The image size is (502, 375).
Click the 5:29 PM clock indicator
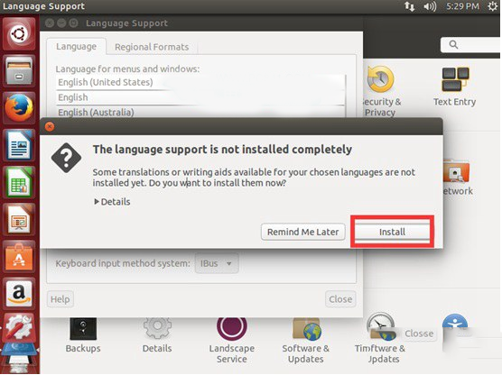(x=462, y=6)
